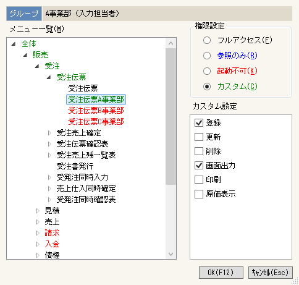Uncheck the 登録 checkbox
The height and width of the screenshot is (285, 299).
199,122
